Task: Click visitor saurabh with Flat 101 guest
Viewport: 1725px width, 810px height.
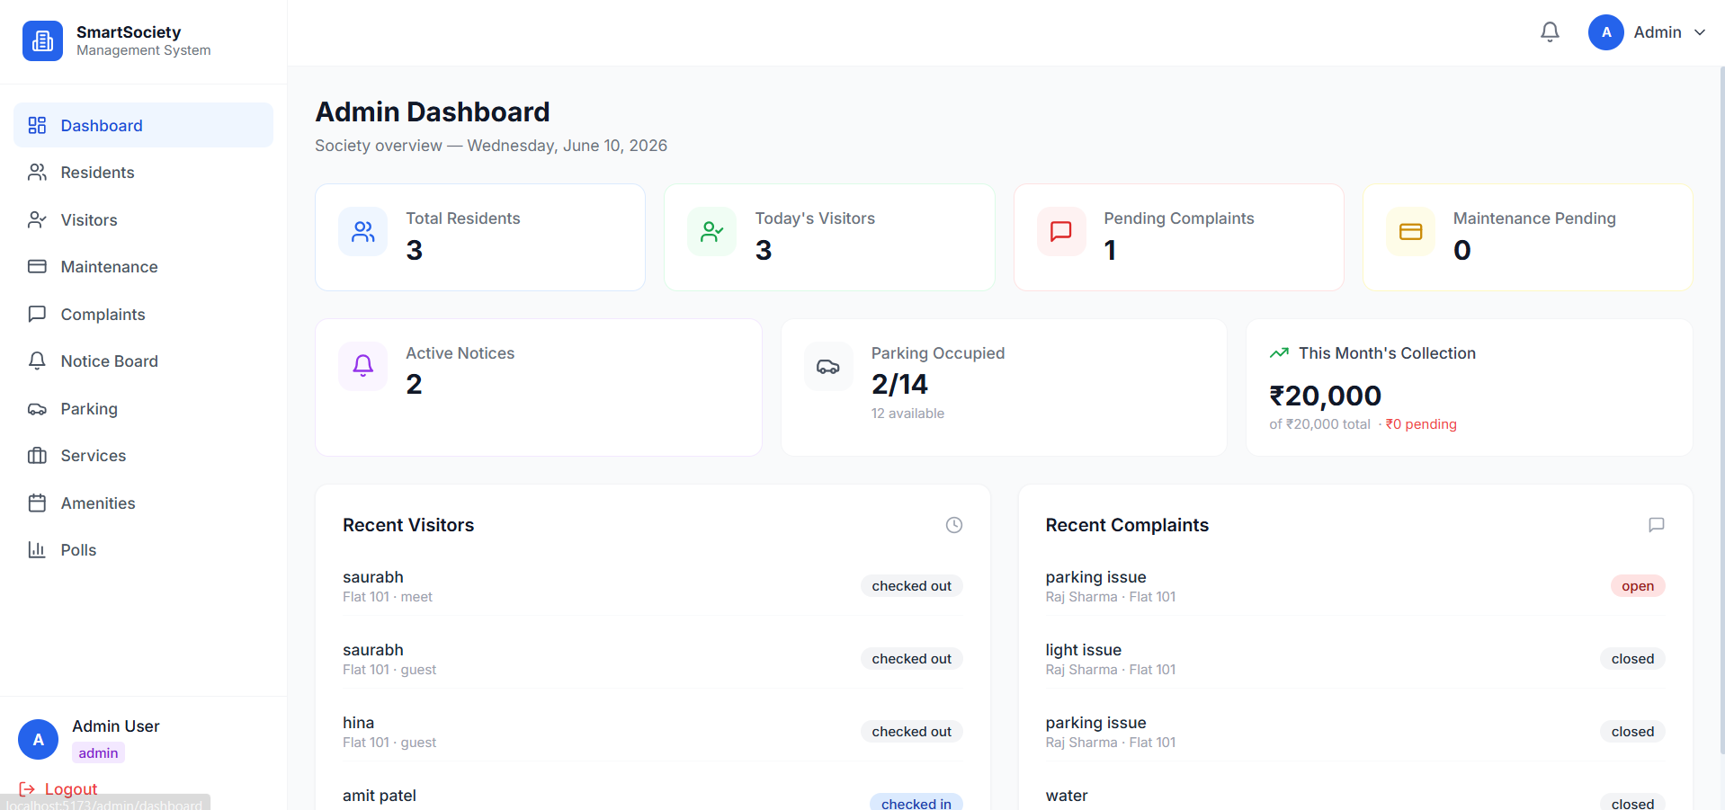Action: pos(652,659)
